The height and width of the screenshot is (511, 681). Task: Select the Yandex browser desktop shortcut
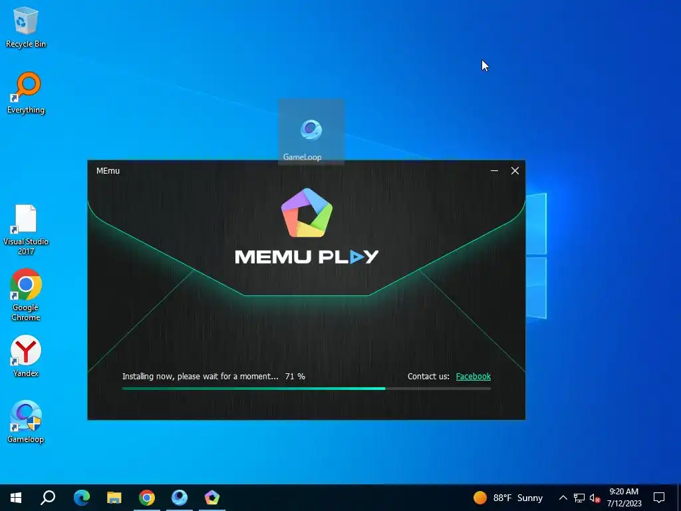tap(26, 356)
